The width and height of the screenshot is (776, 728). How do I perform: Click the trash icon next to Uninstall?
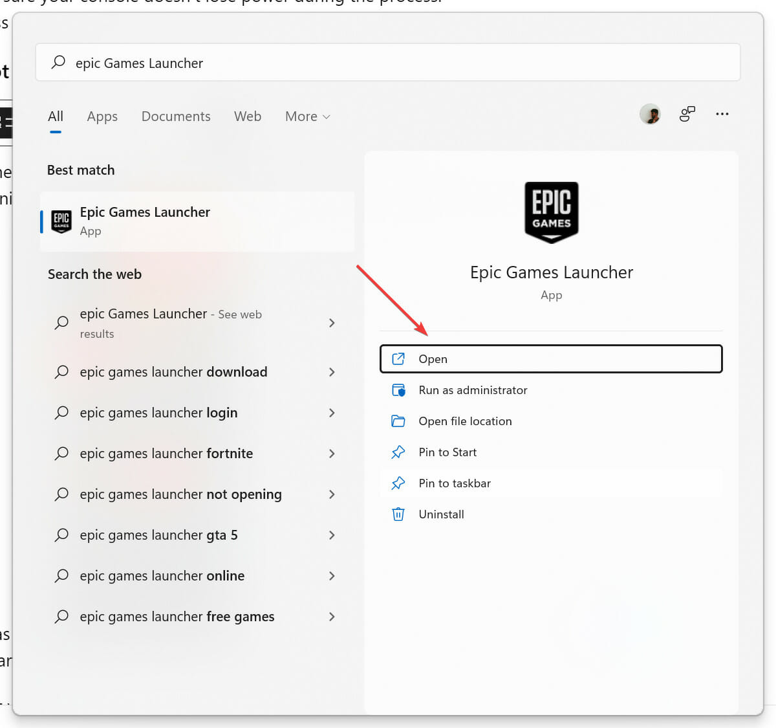tap(398, 514)
